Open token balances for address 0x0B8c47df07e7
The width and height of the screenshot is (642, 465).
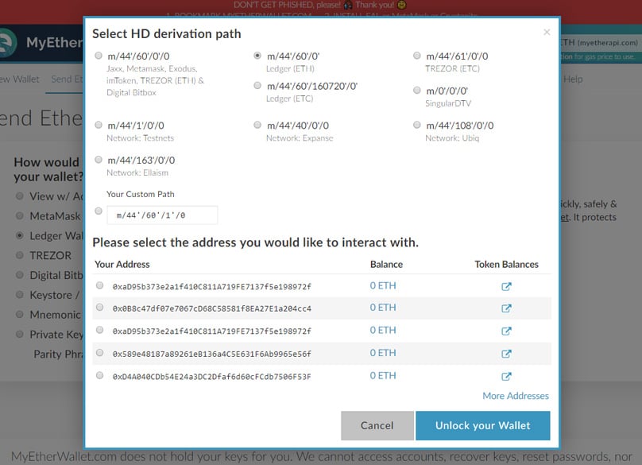[506, 308]
